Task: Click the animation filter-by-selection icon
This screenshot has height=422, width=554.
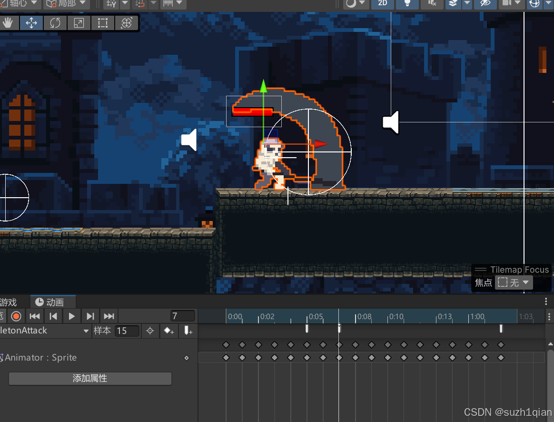Action: tap(150, 331)
